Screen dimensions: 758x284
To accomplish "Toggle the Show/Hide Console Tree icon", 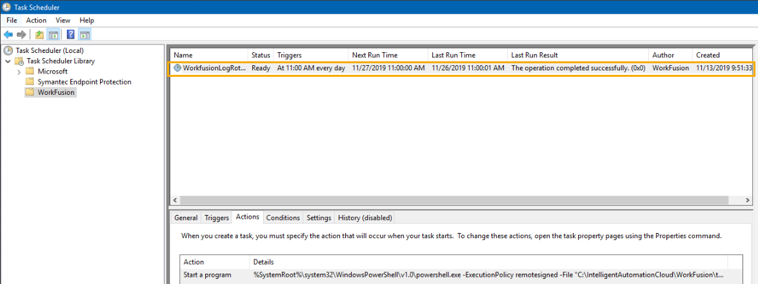I will coord(53,34).
